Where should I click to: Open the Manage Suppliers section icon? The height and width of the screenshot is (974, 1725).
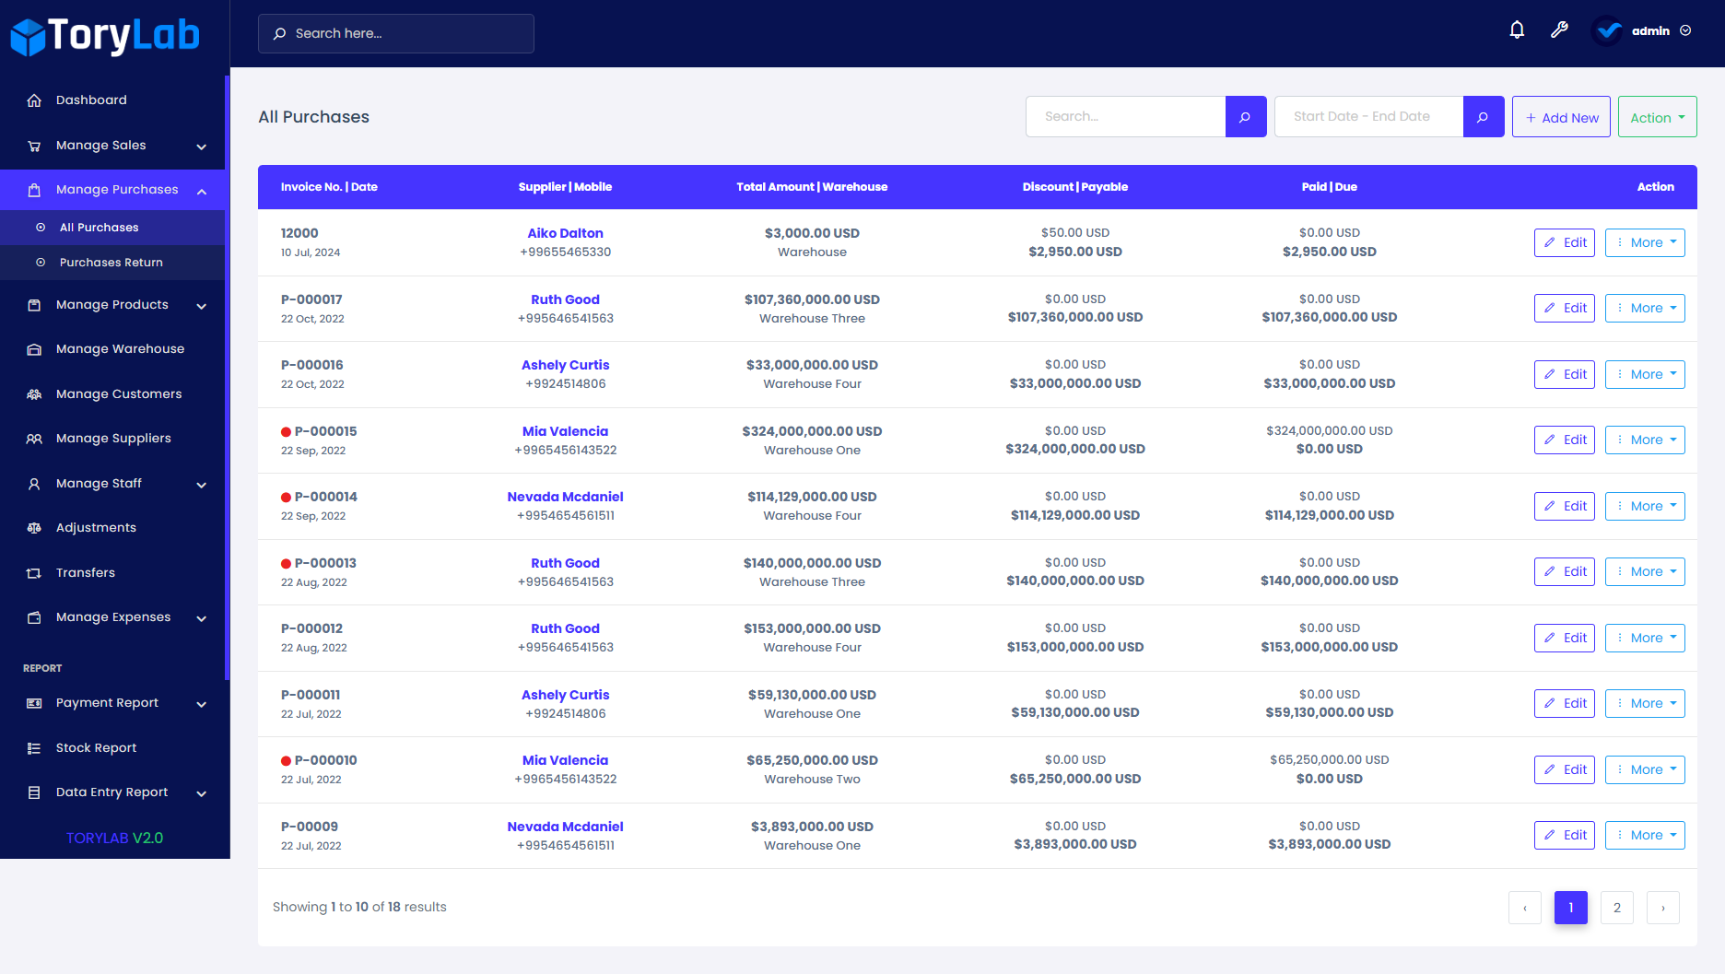pos(34,439)
